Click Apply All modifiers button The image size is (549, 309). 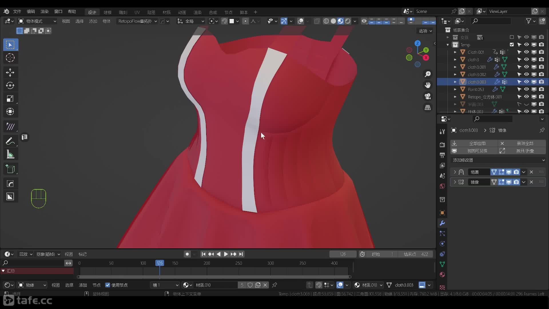(x=474, y=143)
